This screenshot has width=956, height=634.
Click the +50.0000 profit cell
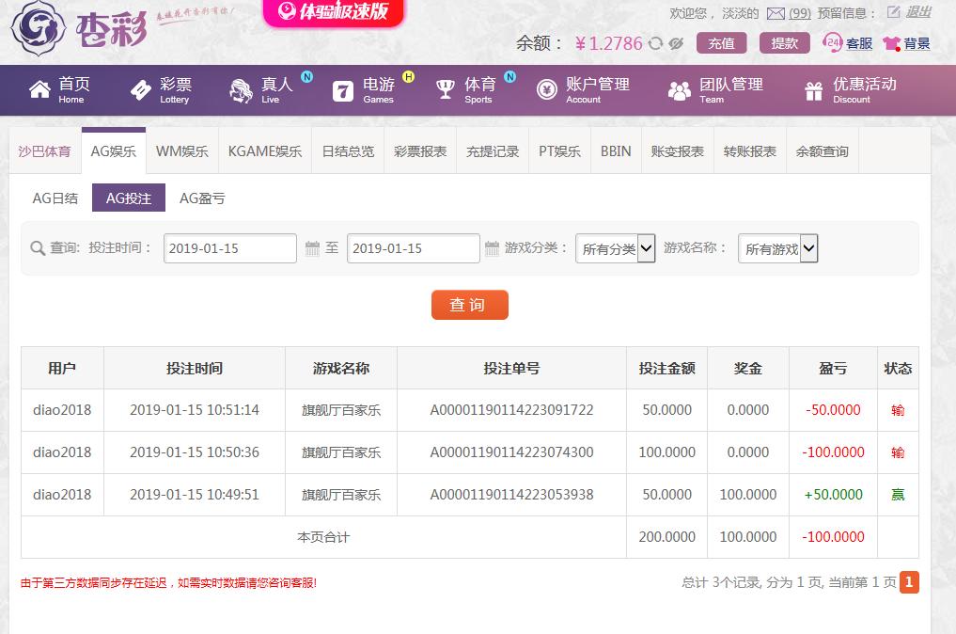pyautogui.click(x=834, y=494)
